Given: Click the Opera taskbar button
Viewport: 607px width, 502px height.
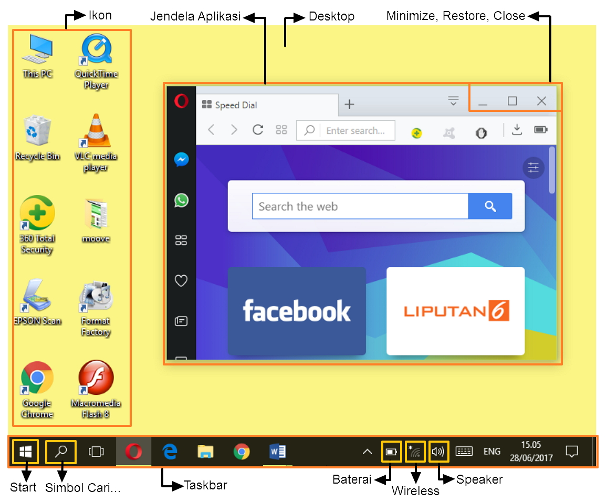Looking at the screenshot, I should coord(133,451).
